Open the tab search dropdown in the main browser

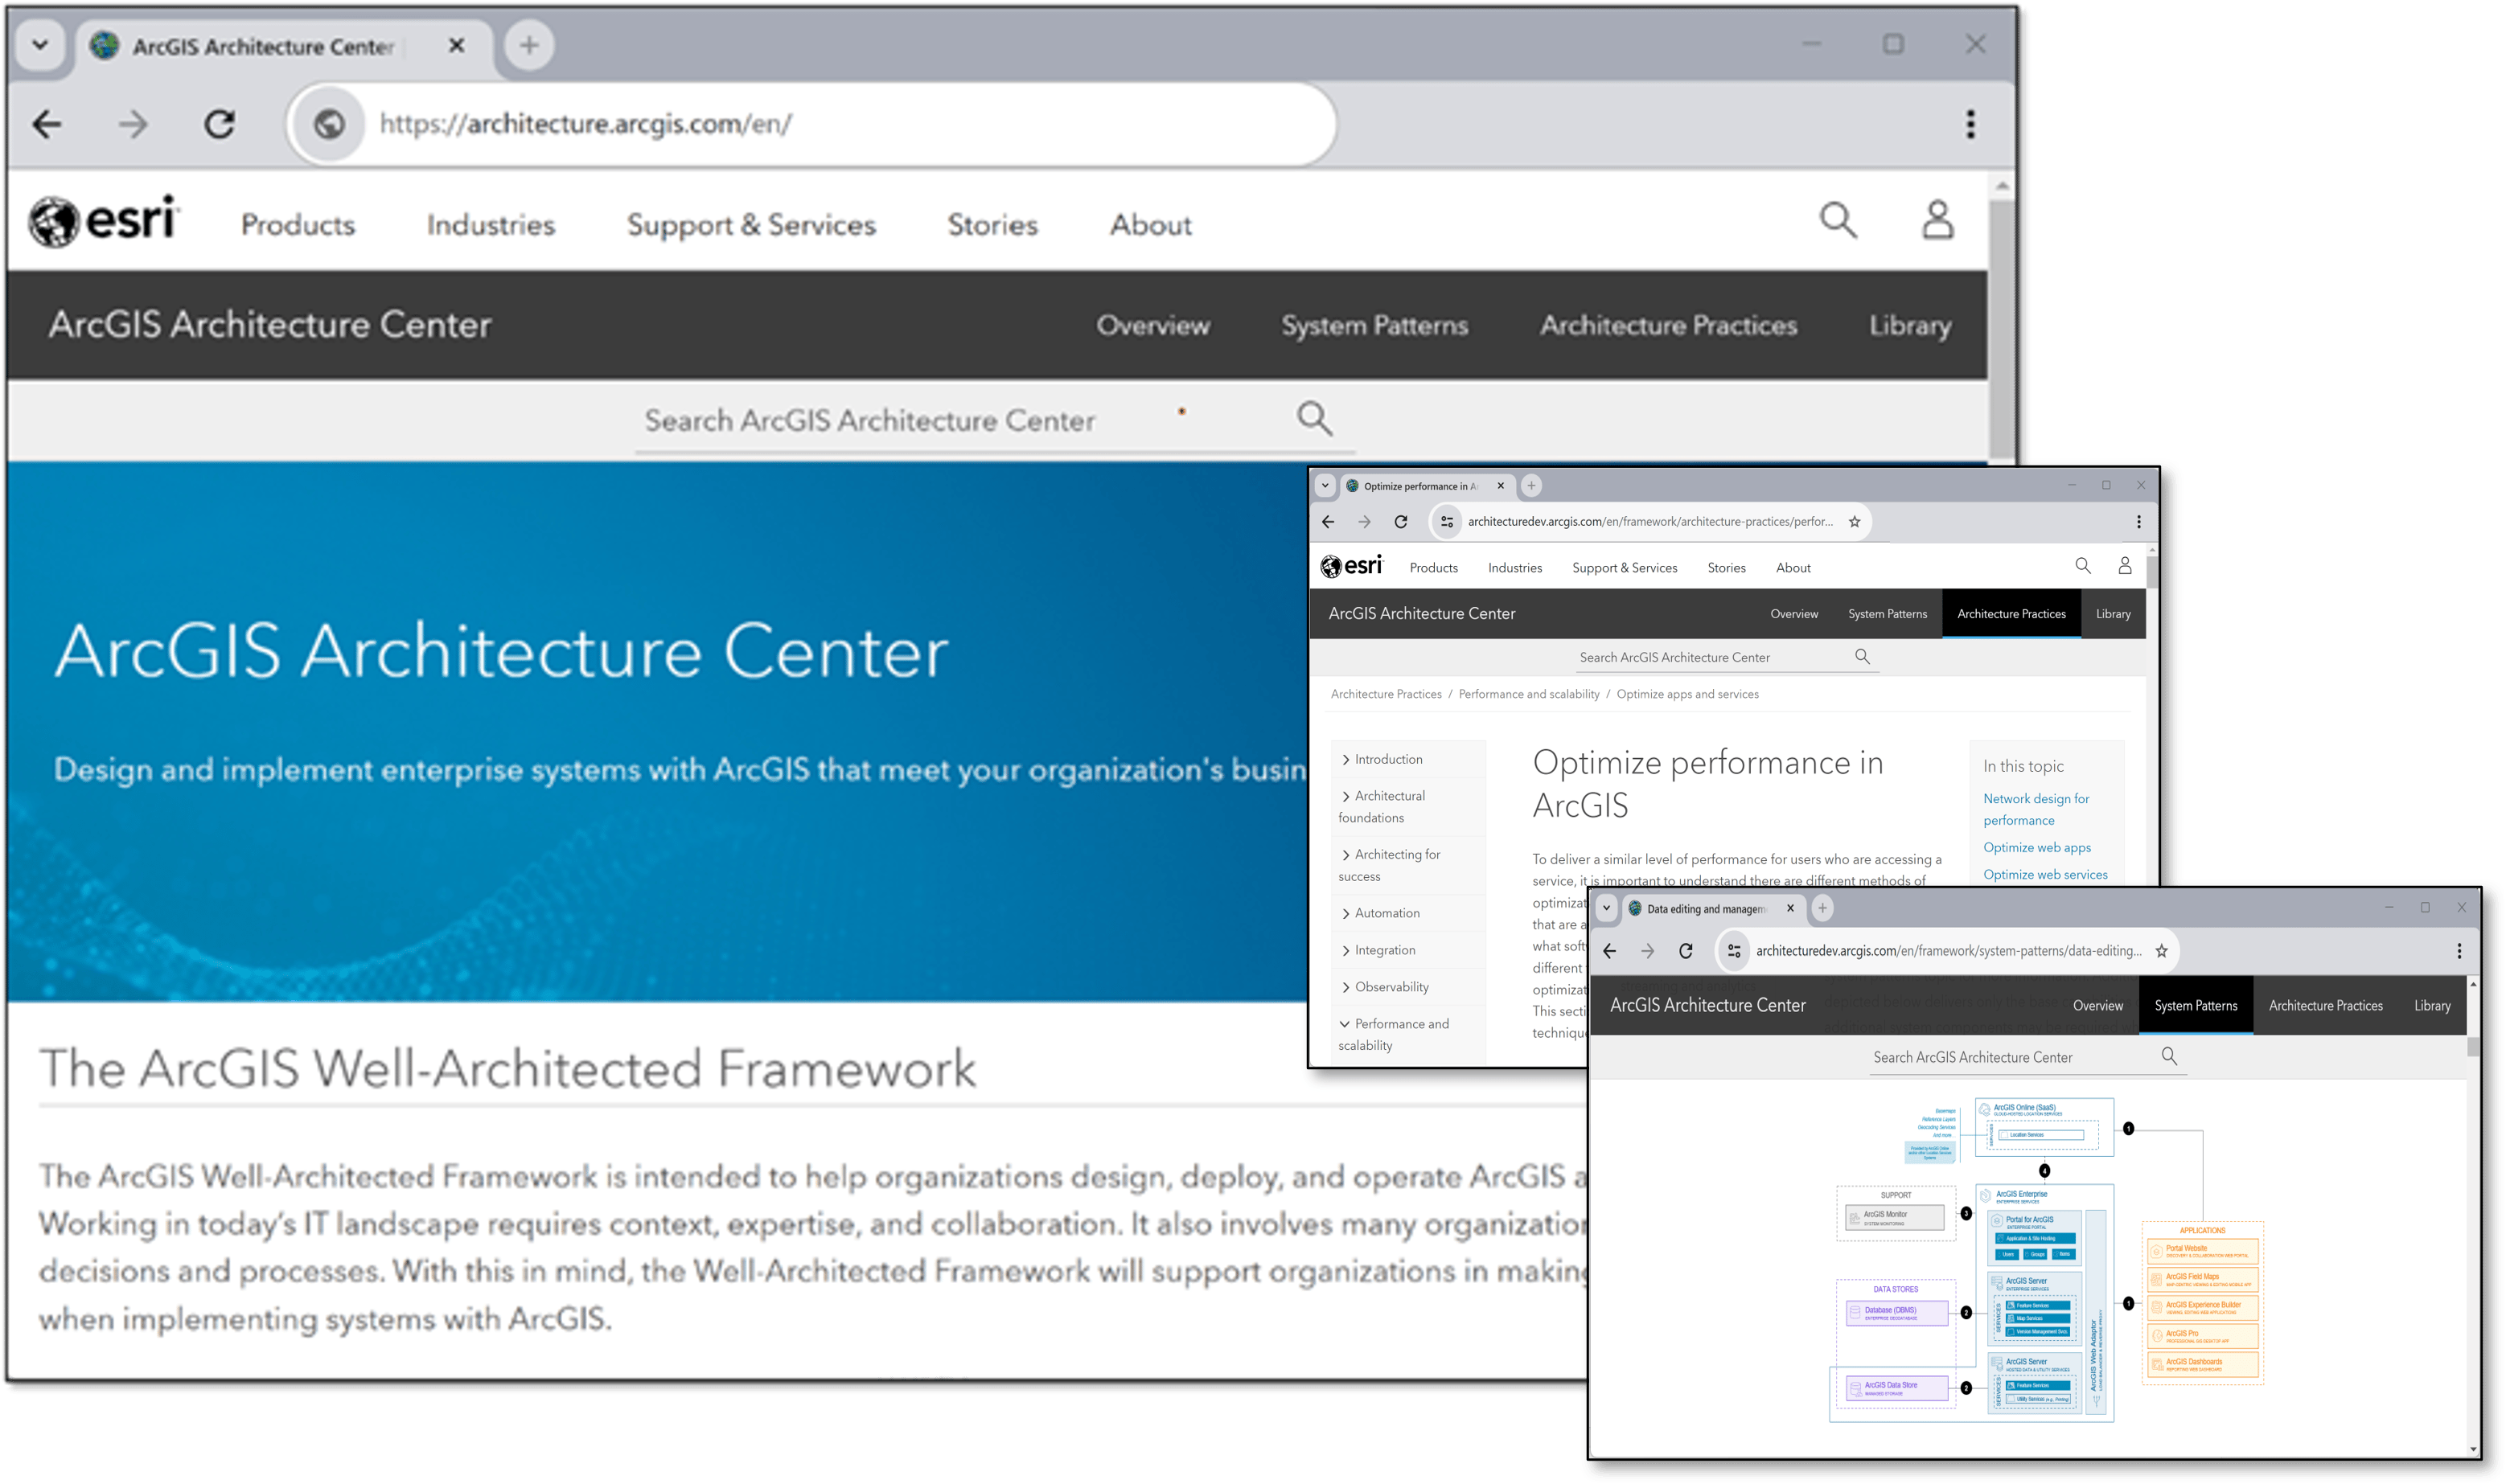point(40,45)
